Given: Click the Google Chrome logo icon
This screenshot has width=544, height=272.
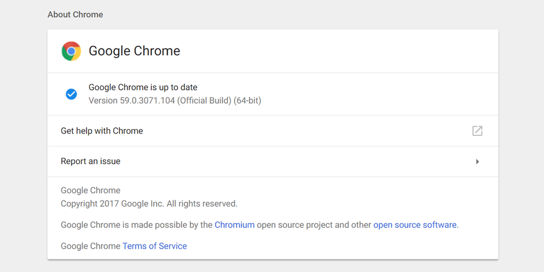Looking at the screenshot, I should pyautogui.click(x=71, y=51).
